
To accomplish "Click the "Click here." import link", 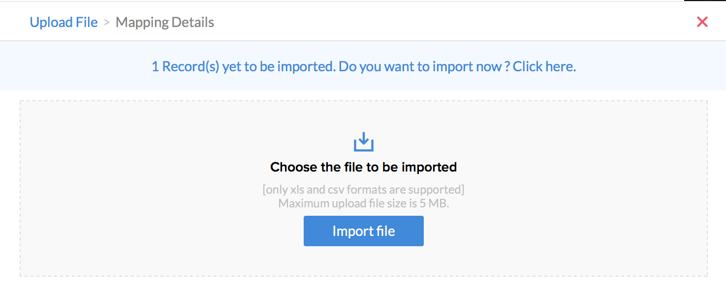I will click(544, 66).
